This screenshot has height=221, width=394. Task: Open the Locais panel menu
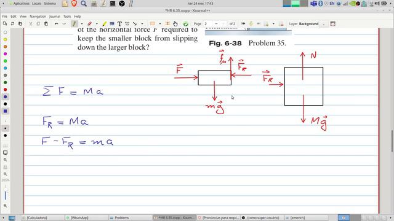point(37,4)
